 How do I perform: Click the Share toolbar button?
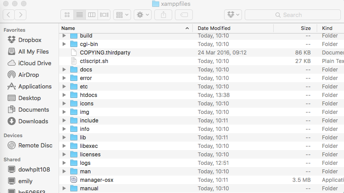pos(163,15)
